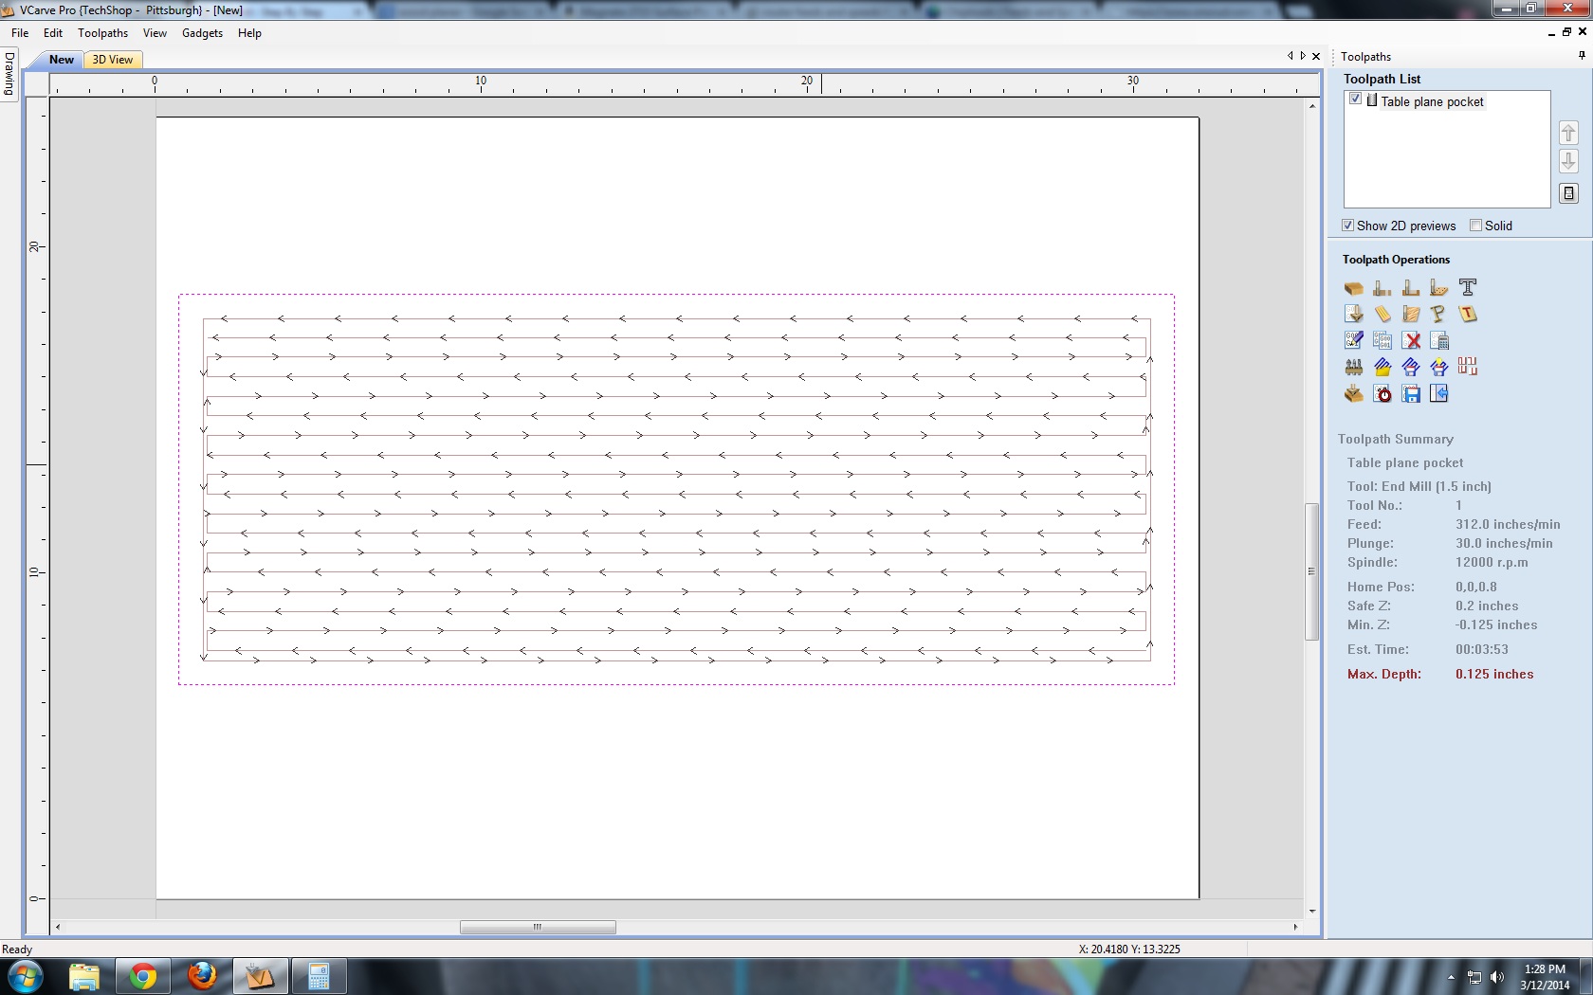Recalculate all toolpaths
The width and height of the screenshot is (1593, 995).
tap(1438, 340)
